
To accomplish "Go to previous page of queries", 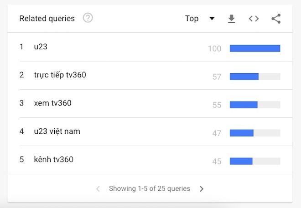I will point(98,189).
